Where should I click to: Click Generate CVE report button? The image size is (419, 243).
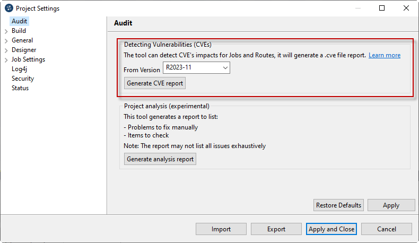(x=155, y=83)
